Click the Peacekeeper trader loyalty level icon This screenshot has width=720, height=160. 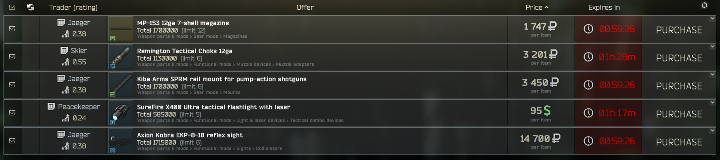coord(51,106)
